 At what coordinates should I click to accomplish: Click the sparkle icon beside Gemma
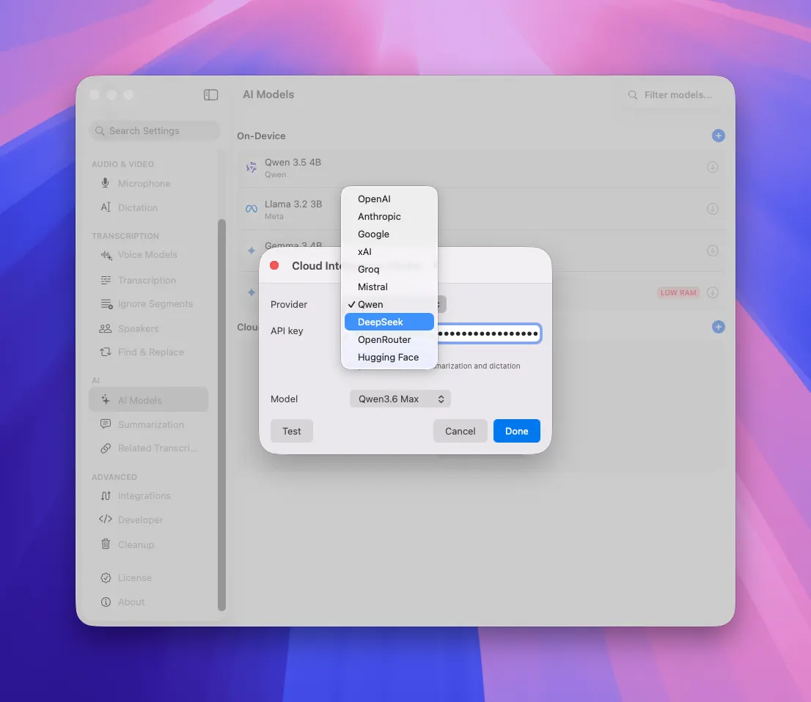[x=252, y=251]
